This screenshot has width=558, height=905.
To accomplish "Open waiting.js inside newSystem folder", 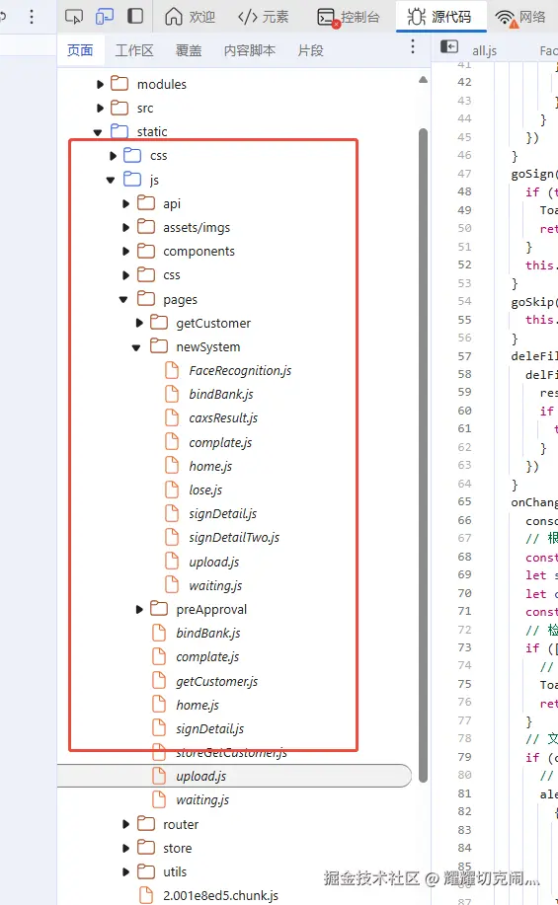I will 215,586.
